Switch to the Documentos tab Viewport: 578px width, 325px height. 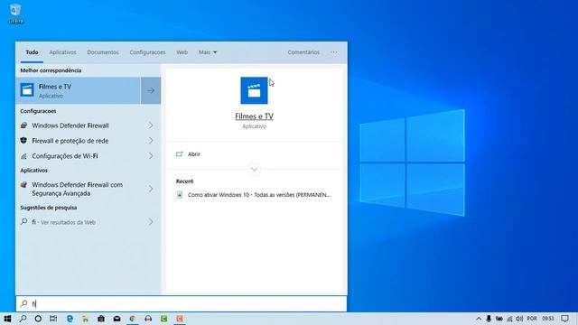(x=103, y=52)
